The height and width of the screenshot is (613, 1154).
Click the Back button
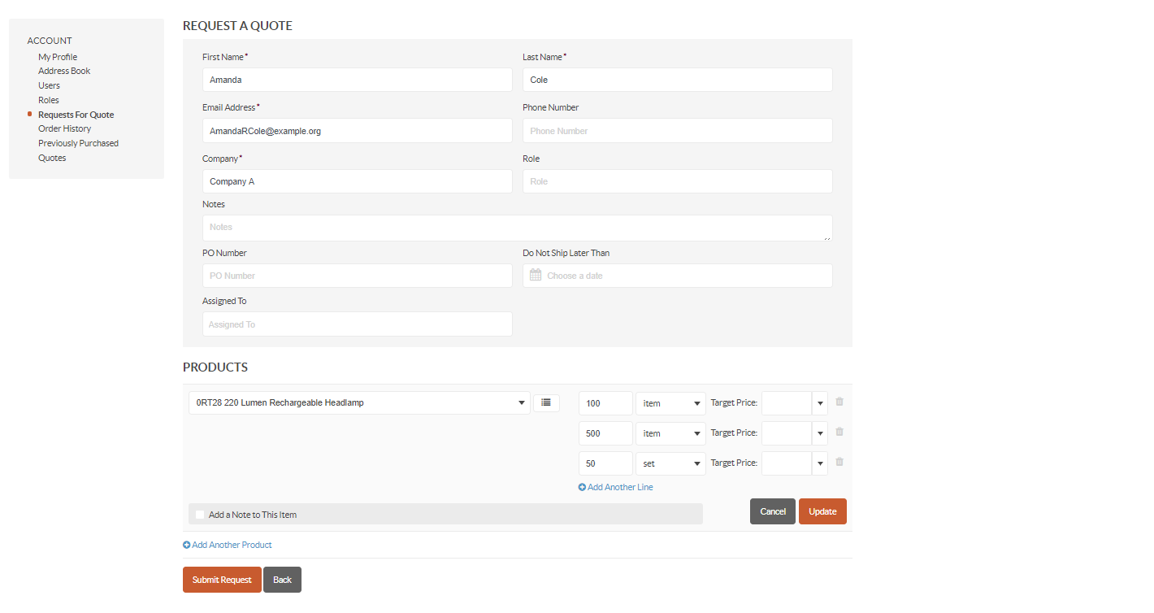(282, 580)
